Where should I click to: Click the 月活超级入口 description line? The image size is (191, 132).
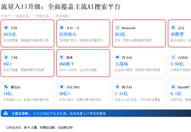[x=26, y=100]
